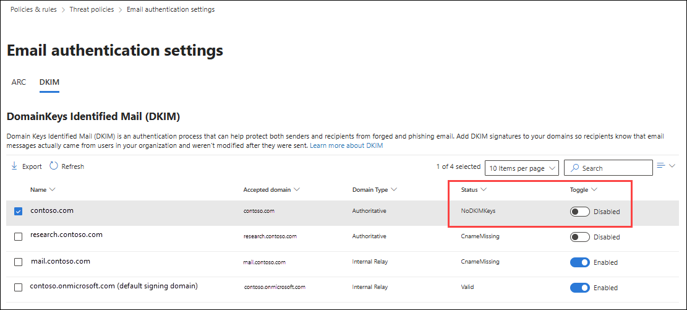
Task: Disable DKIM toggle for mail.contoso.com
Action: coord(579,262)
